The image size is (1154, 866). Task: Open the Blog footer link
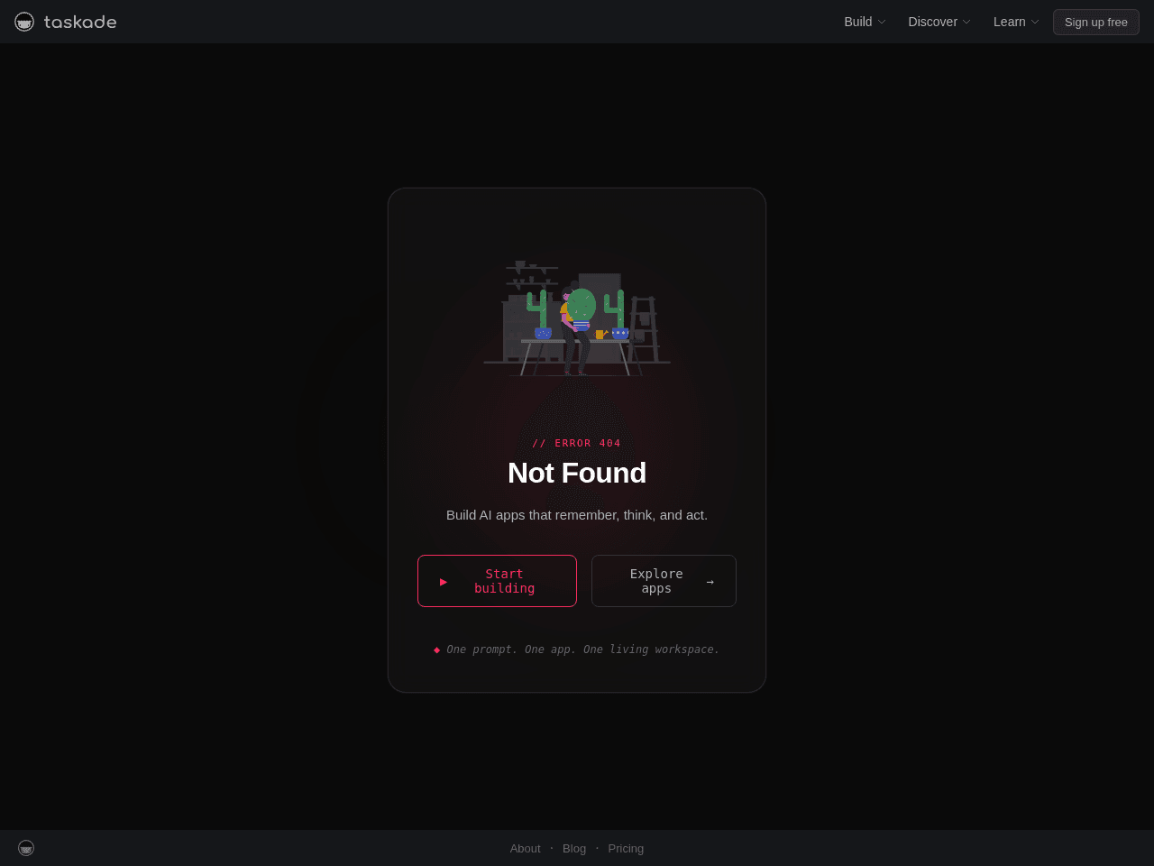coord(574,848)
